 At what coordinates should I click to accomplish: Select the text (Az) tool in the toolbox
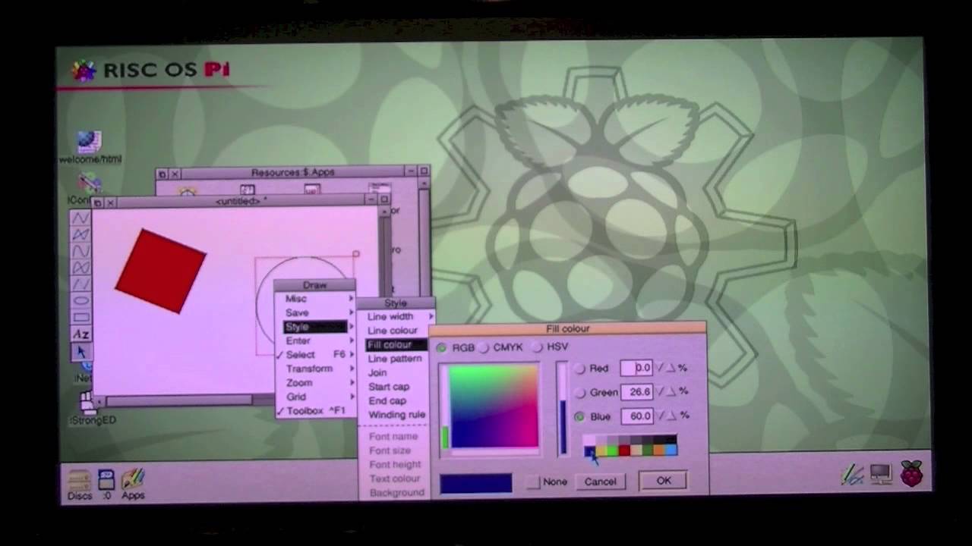tap(80, 334)
